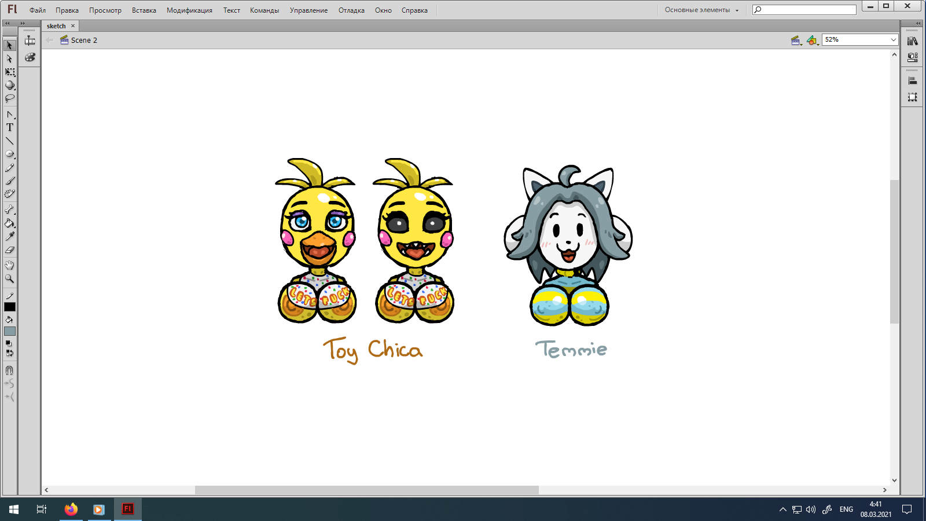
Task: Select the Text tool
Action: pyautogui.click(x=10, y=127)
